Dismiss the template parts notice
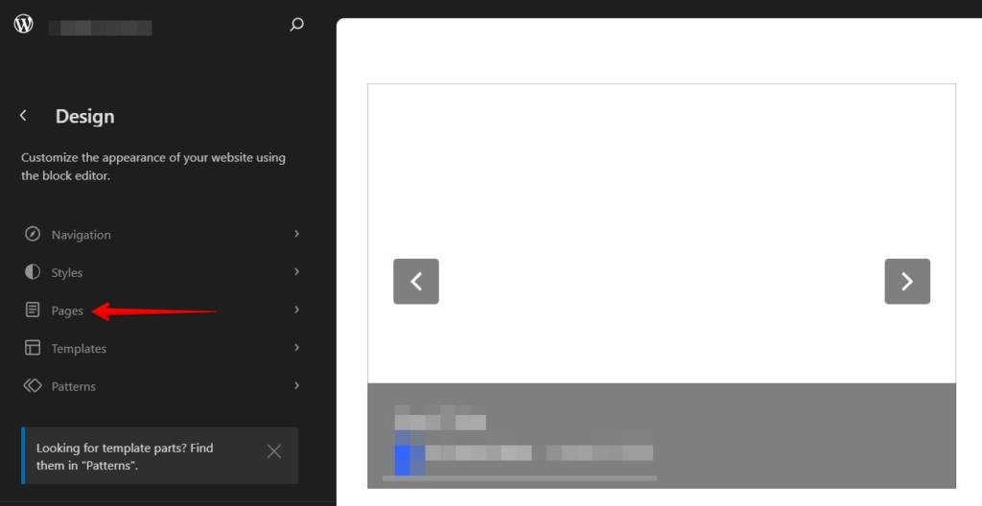This screenshot has width=982, height=506. coord(274,451)
